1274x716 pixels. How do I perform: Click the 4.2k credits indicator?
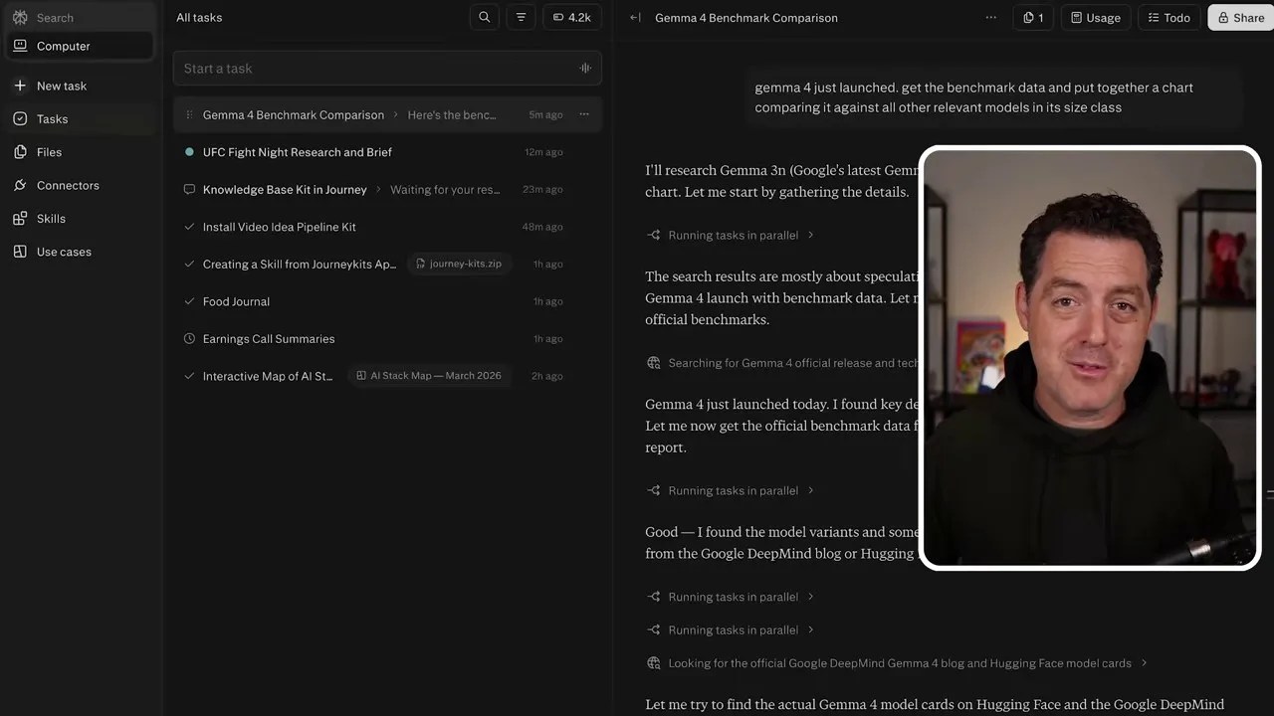coord(572,18)
